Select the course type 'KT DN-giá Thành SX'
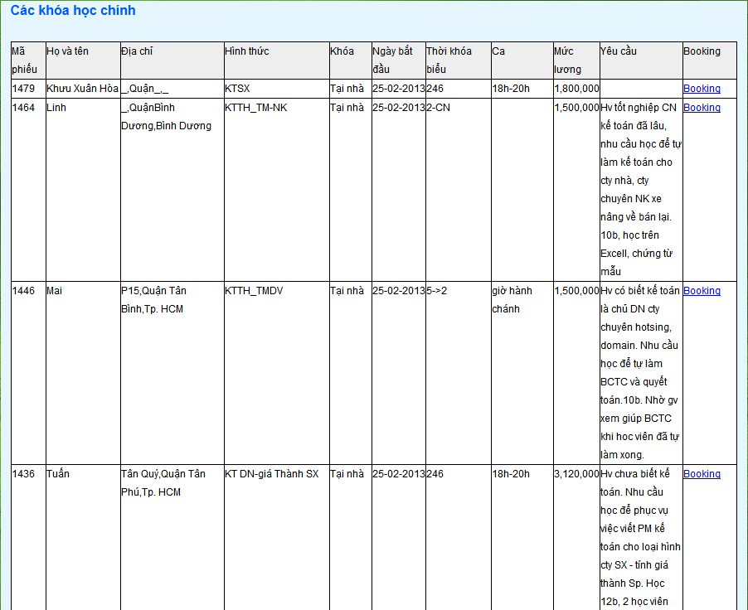Viewport: 748px width, 610px height. (271, 474)
